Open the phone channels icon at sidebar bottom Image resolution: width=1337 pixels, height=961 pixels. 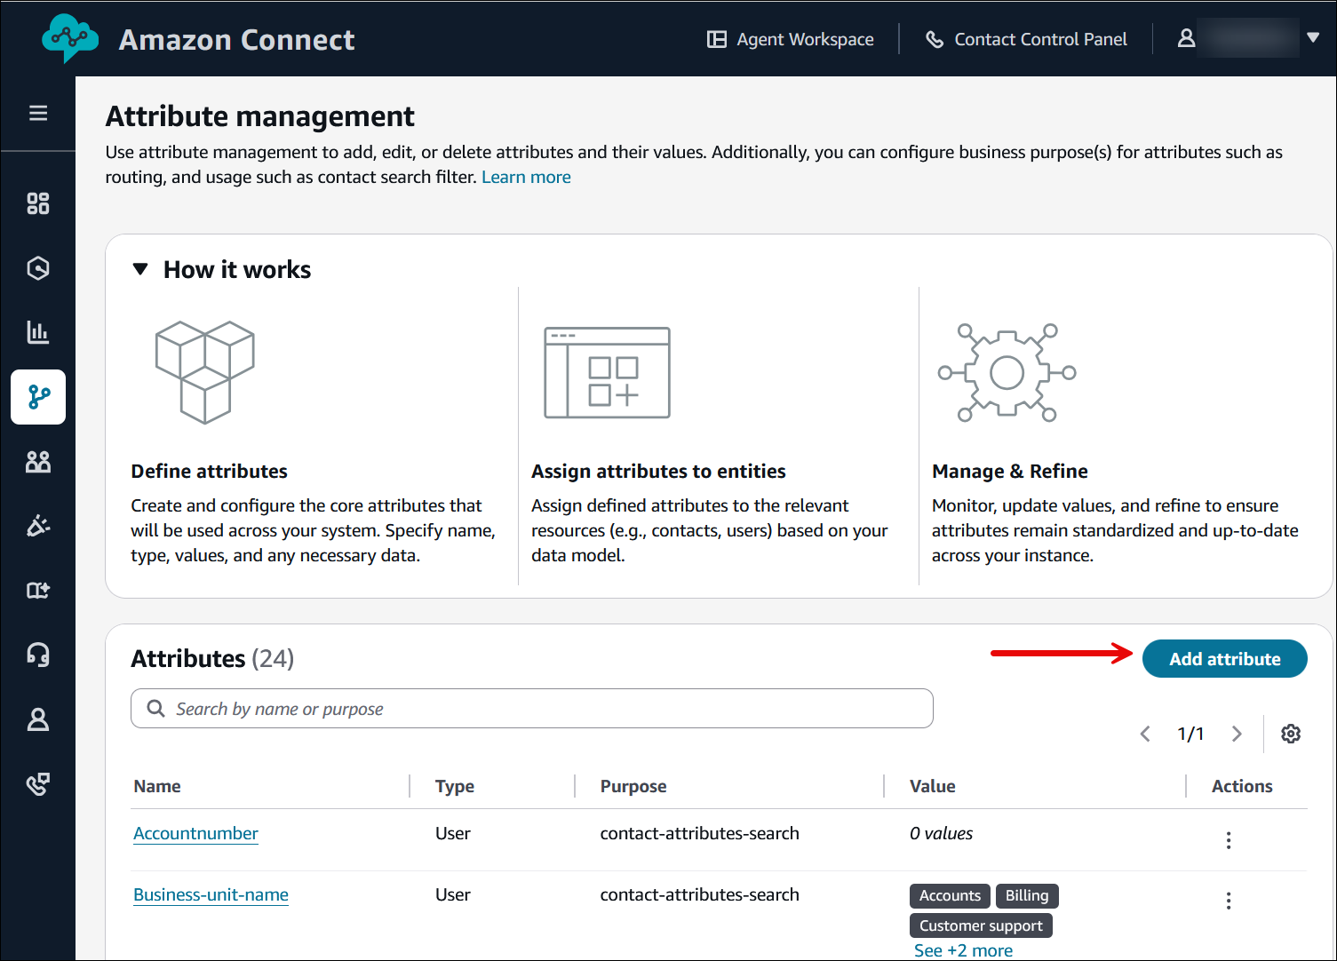click(37, 783)
